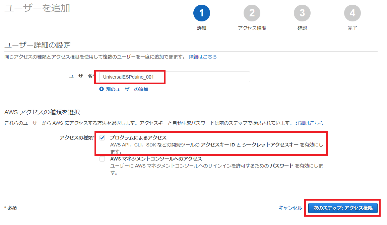Enable the AWS マネジメントコンソールへのアクセス checkbox
Viewport: 387px width, 225px height.
tap(102, 159)
